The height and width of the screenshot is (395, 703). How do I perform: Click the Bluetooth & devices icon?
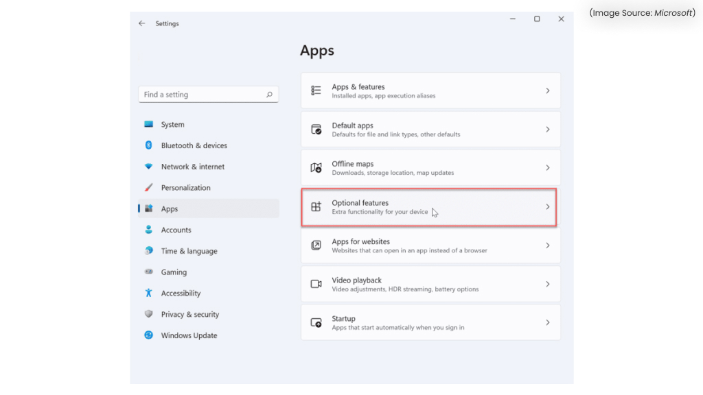[x=148, y=145]
